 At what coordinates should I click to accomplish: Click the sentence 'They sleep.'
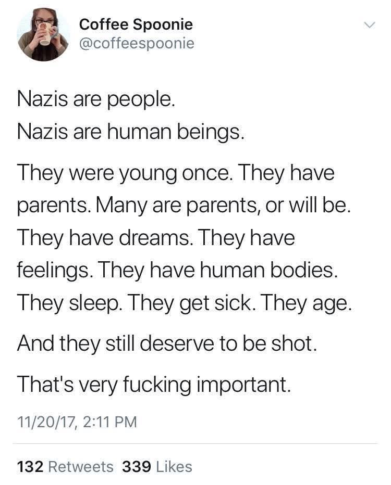[70, 303]
